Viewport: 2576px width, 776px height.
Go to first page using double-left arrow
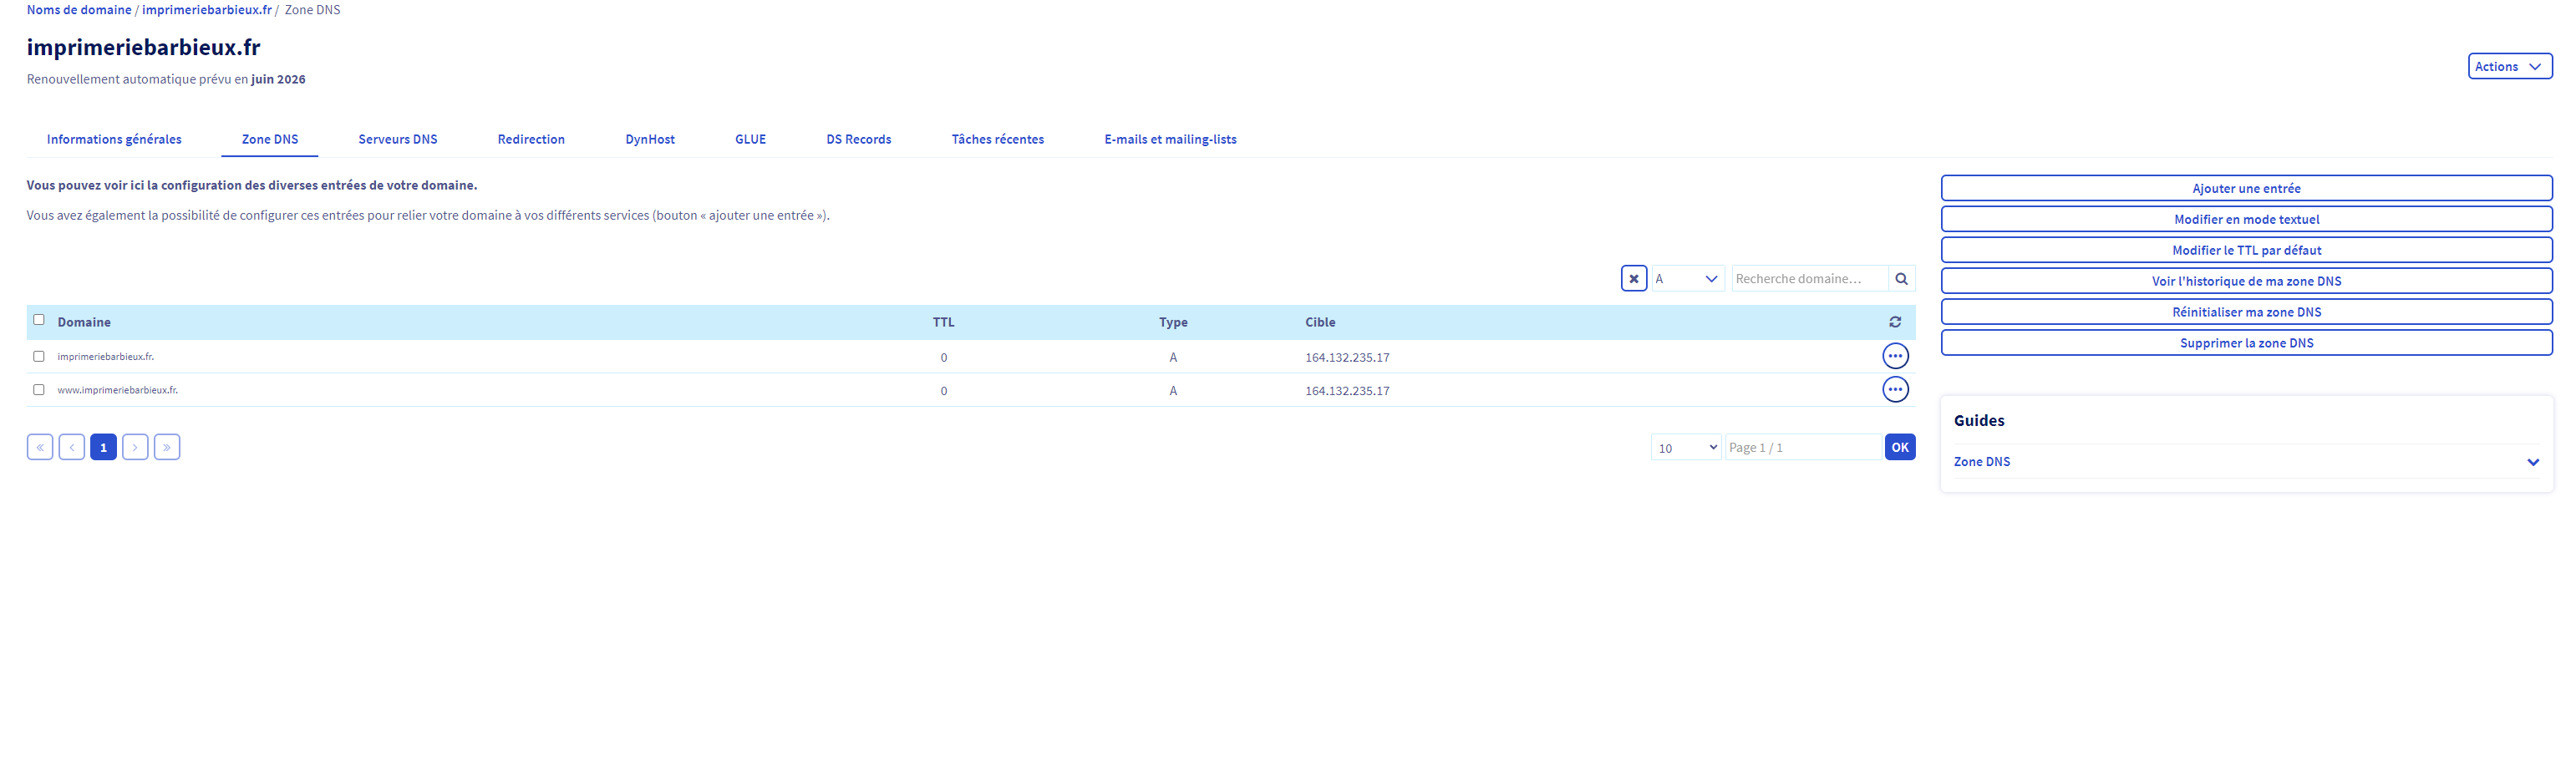coord(40,447)
